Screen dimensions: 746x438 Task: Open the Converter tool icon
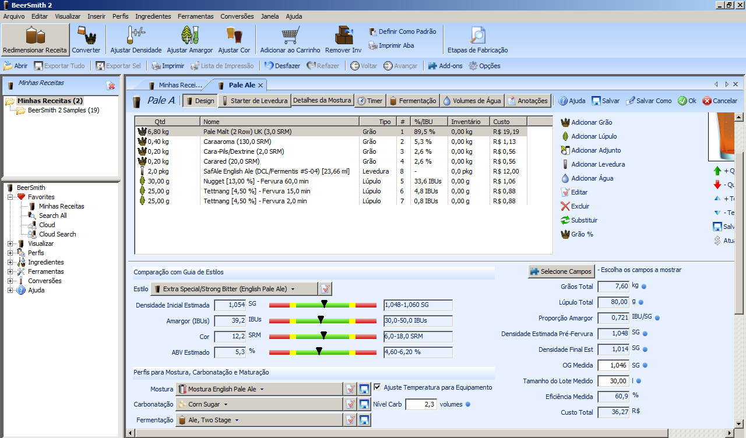(86, 36)
